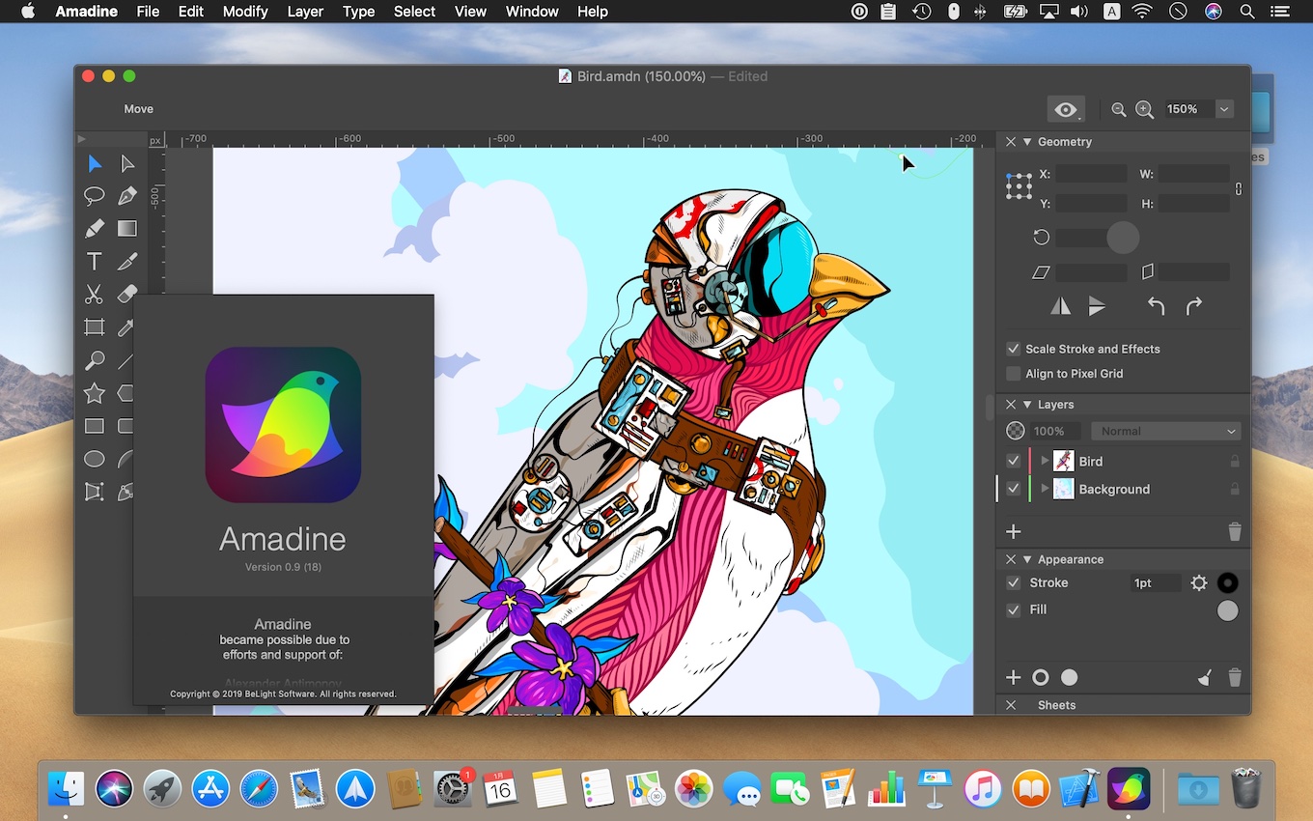
Task: Select the Artboard/Sheet tool
Action: click(94, 326)
